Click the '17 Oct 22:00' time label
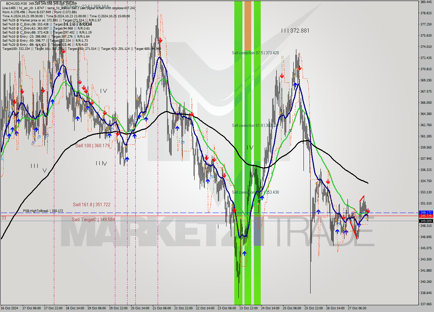 pyautogui.click(x=54, y=308)
